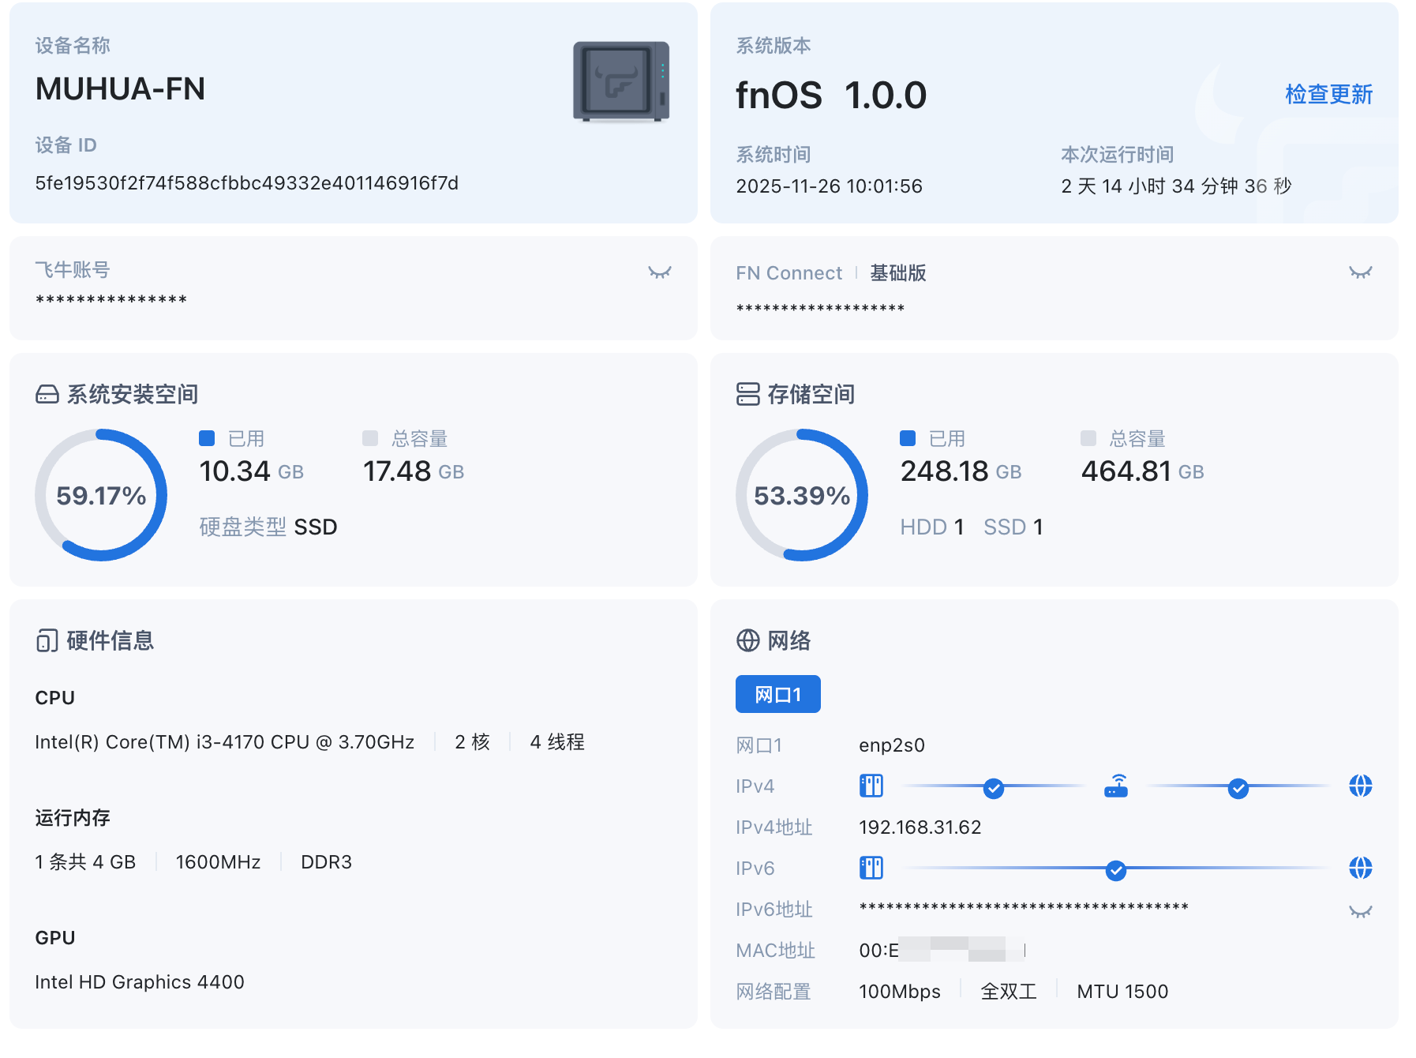Click the NAS device thumbnail image
Image resolution: width=1416 pixels, height=1058 pixels.
click(621, 81)
